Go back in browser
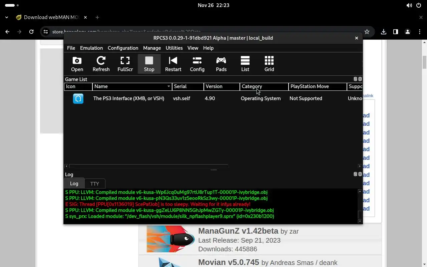 pos(7,32)
